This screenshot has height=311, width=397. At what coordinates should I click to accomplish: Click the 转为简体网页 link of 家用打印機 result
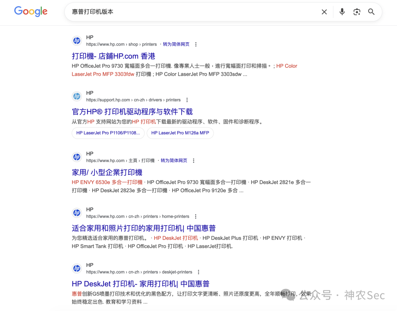click(174, 160)
